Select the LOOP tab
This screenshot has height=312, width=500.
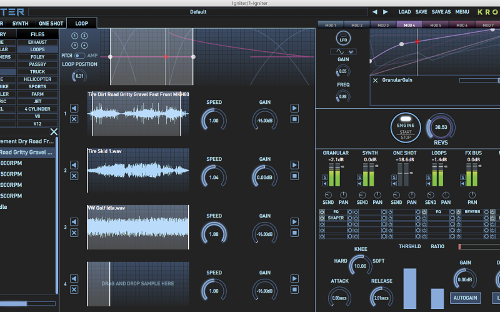82,23
